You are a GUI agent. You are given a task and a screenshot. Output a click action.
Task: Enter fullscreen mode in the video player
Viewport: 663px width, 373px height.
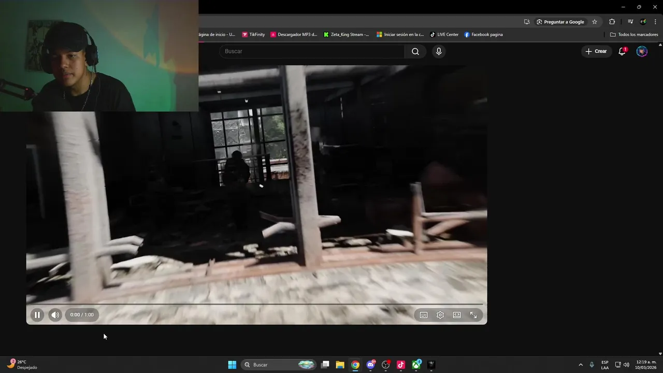(473, 315)
